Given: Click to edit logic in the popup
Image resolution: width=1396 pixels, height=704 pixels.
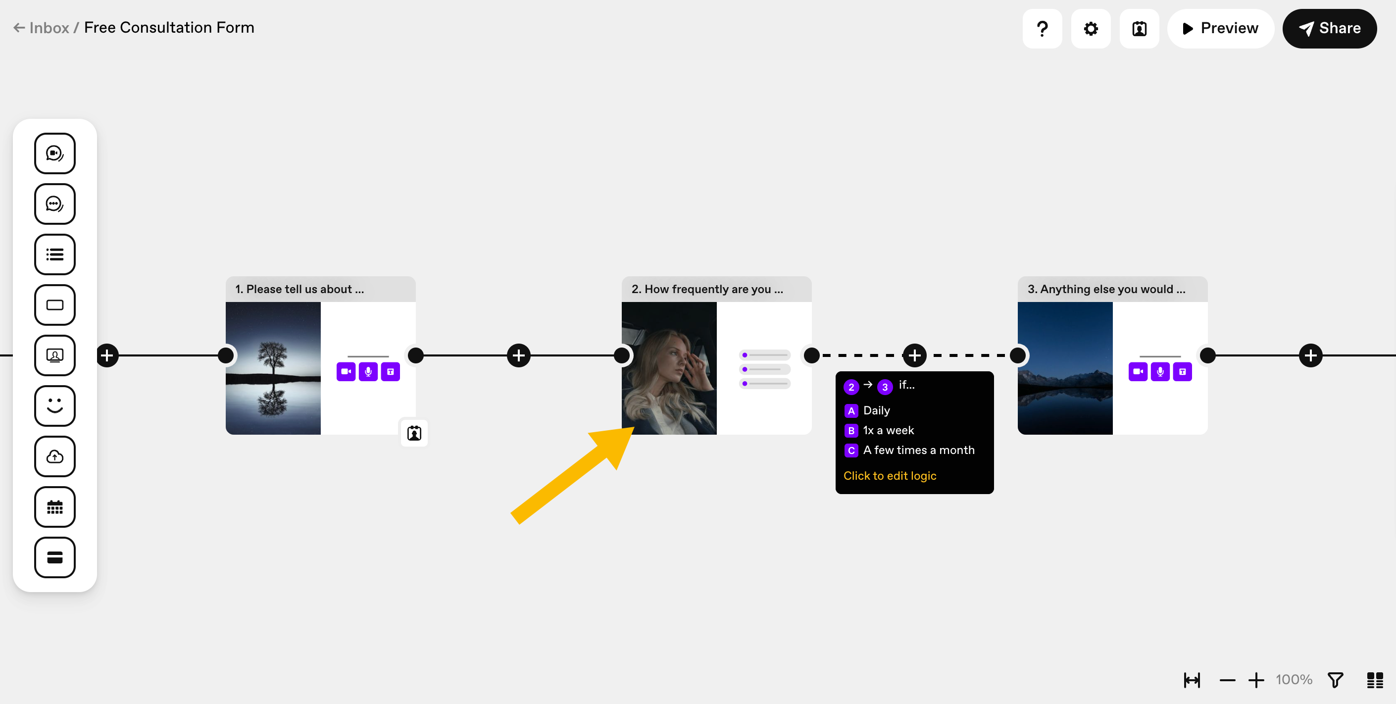Looking at the screenshot, I should coord(890,475).
